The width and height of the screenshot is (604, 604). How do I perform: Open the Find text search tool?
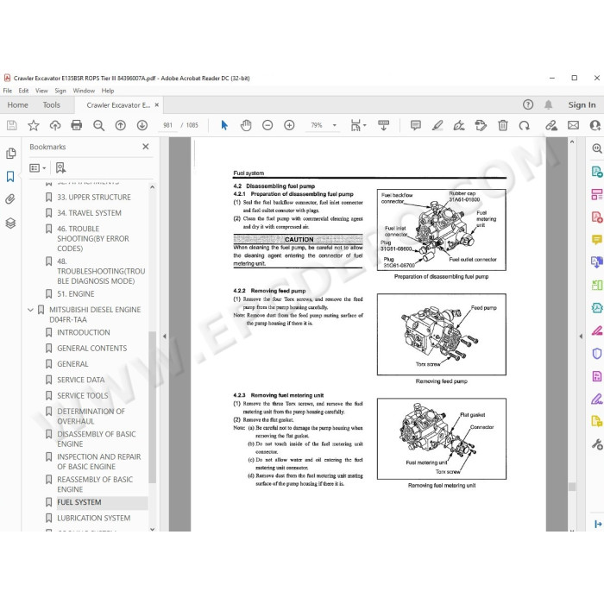(98, 125)
